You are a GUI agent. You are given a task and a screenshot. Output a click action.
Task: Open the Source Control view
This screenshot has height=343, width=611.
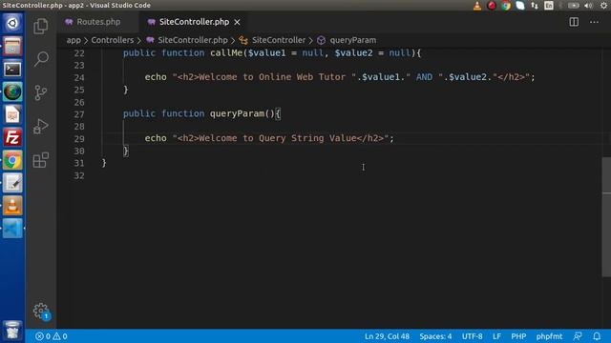[40, 92]
